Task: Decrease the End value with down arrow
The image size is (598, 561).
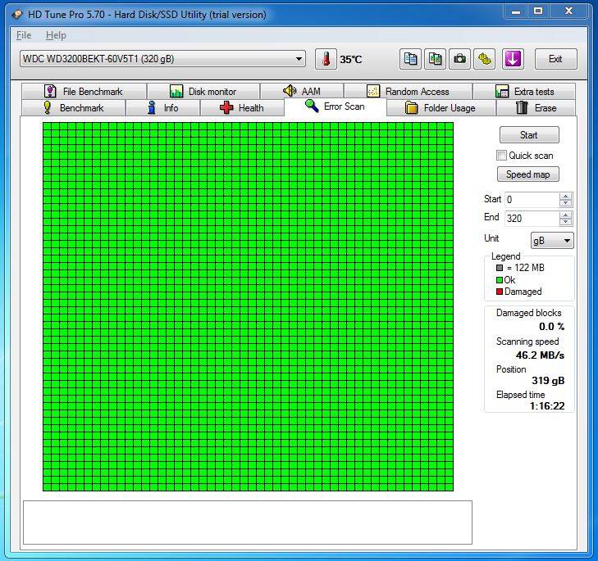Action: [565, 222]
